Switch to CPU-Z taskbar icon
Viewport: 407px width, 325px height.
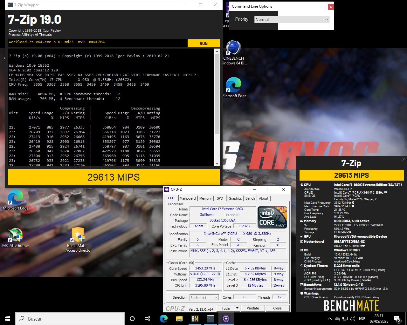click(x=226, y=319)
